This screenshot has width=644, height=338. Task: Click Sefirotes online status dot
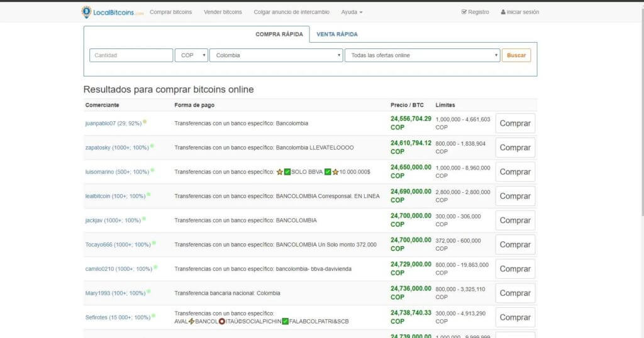point(153,315)
